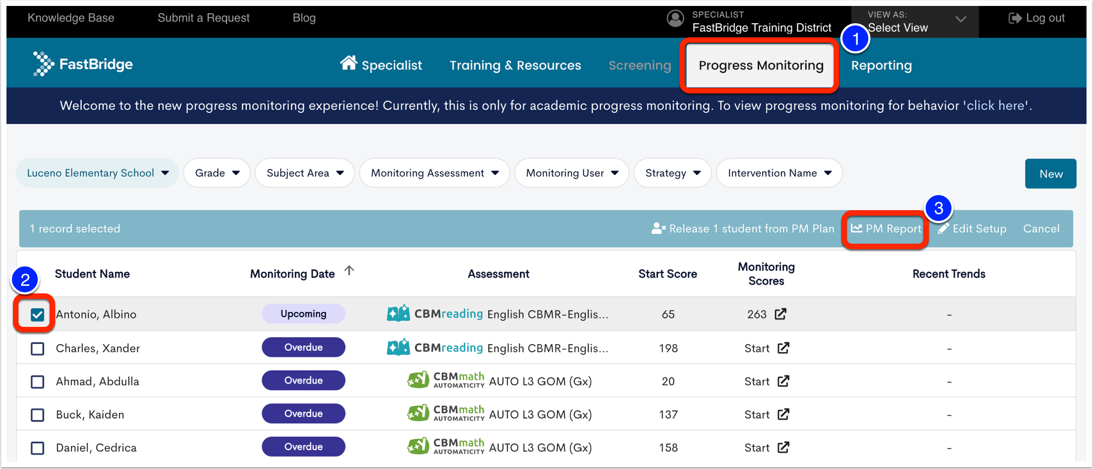
Task: Click CBMmath icon in Ahmad, Abdulla row
Action: point(418,380)
